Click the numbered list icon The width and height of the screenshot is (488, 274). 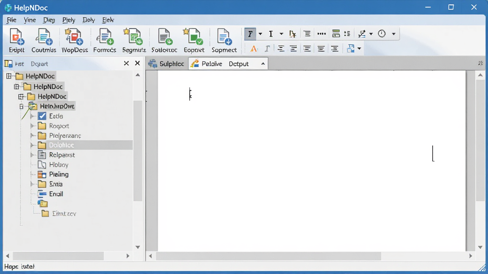pyautogui.click(x=336, y=34)
